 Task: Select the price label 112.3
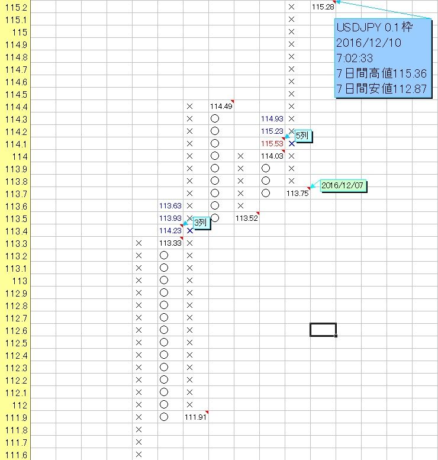(16, 368)
